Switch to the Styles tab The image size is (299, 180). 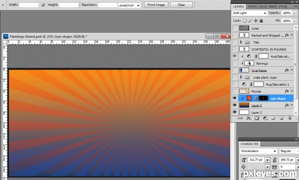283,6
